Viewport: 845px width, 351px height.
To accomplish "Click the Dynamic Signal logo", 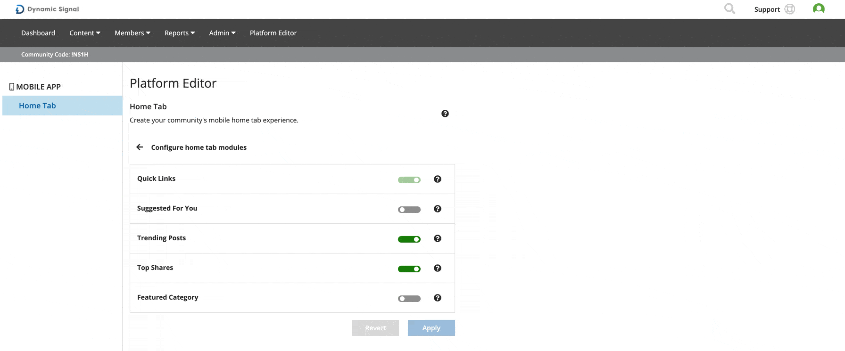I will (47, 9).
